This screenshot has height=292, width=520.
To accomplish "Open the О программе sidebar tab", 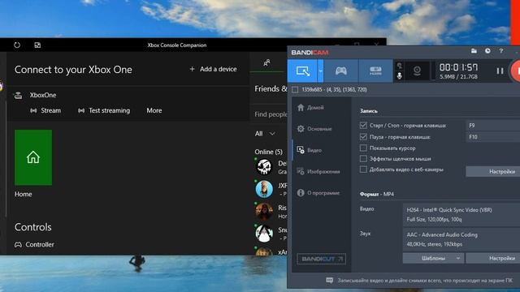I will 318,193.
